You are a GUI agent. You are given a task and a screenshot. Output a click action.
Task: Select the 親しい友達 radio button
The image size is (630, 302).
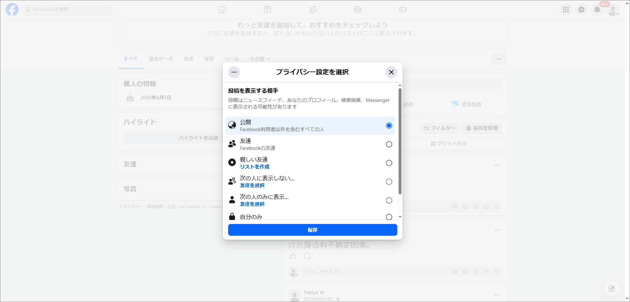coord(389,163)
